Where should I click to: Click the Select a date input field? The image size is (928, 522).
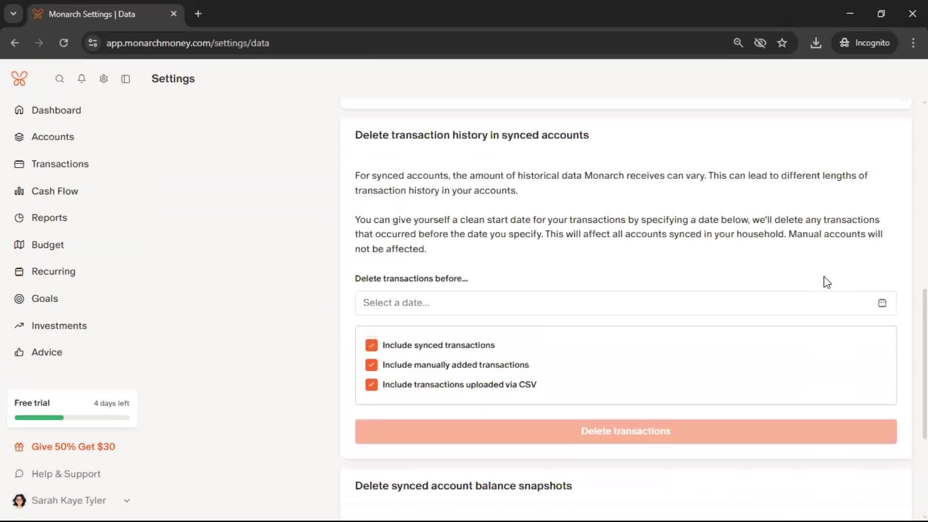[x=614, y=303]
